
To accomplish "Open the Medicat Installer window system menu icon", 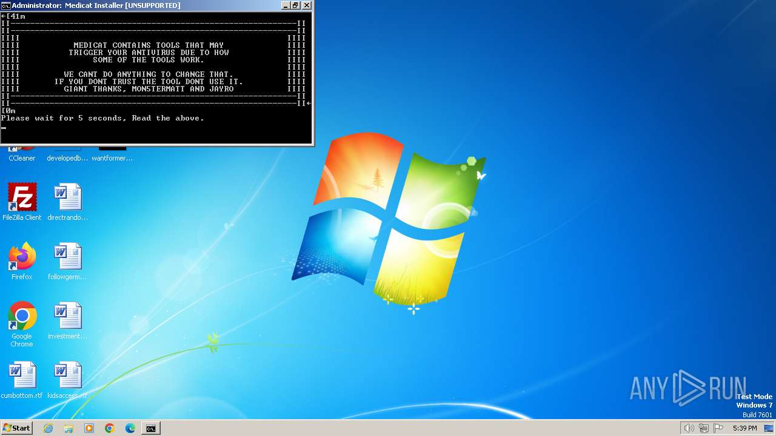I will tap(5, 5).
